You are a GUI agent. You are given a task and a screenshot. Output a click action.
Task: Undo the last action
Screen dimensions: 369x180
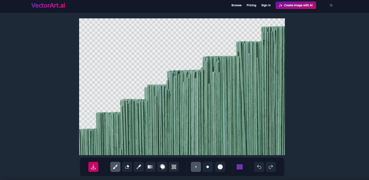point(259,167)
